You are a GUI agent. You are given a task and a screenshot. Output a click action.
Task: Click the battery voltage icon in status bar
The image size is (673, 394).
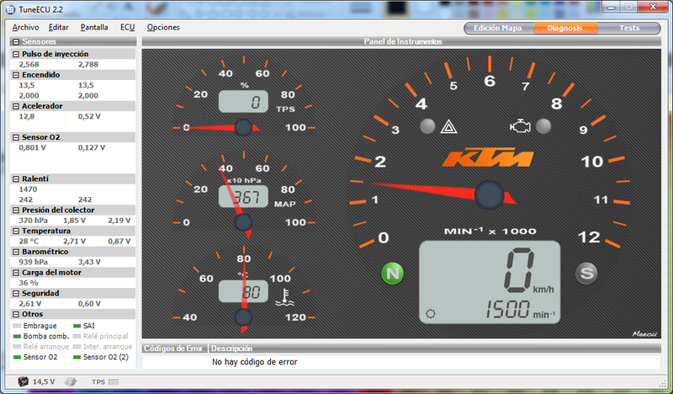click(24, 381)
